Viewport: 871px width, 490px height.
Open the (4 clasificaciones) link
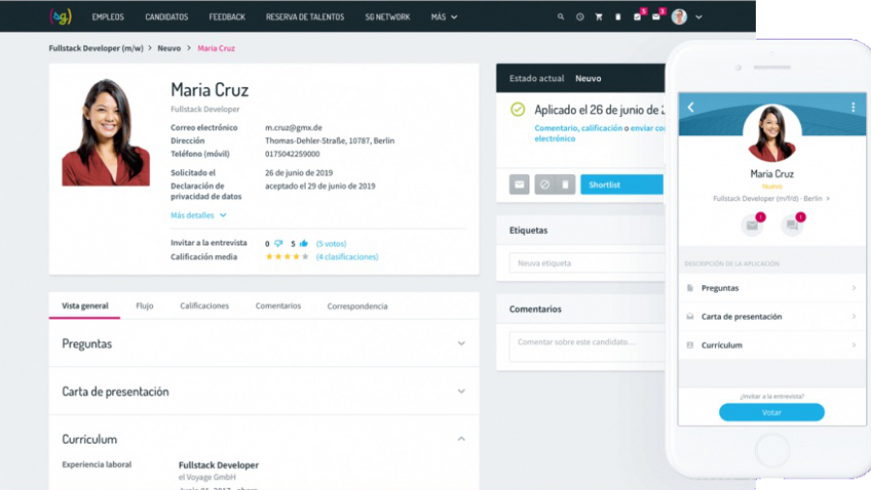pyautogui.click(x=347, y=257)
